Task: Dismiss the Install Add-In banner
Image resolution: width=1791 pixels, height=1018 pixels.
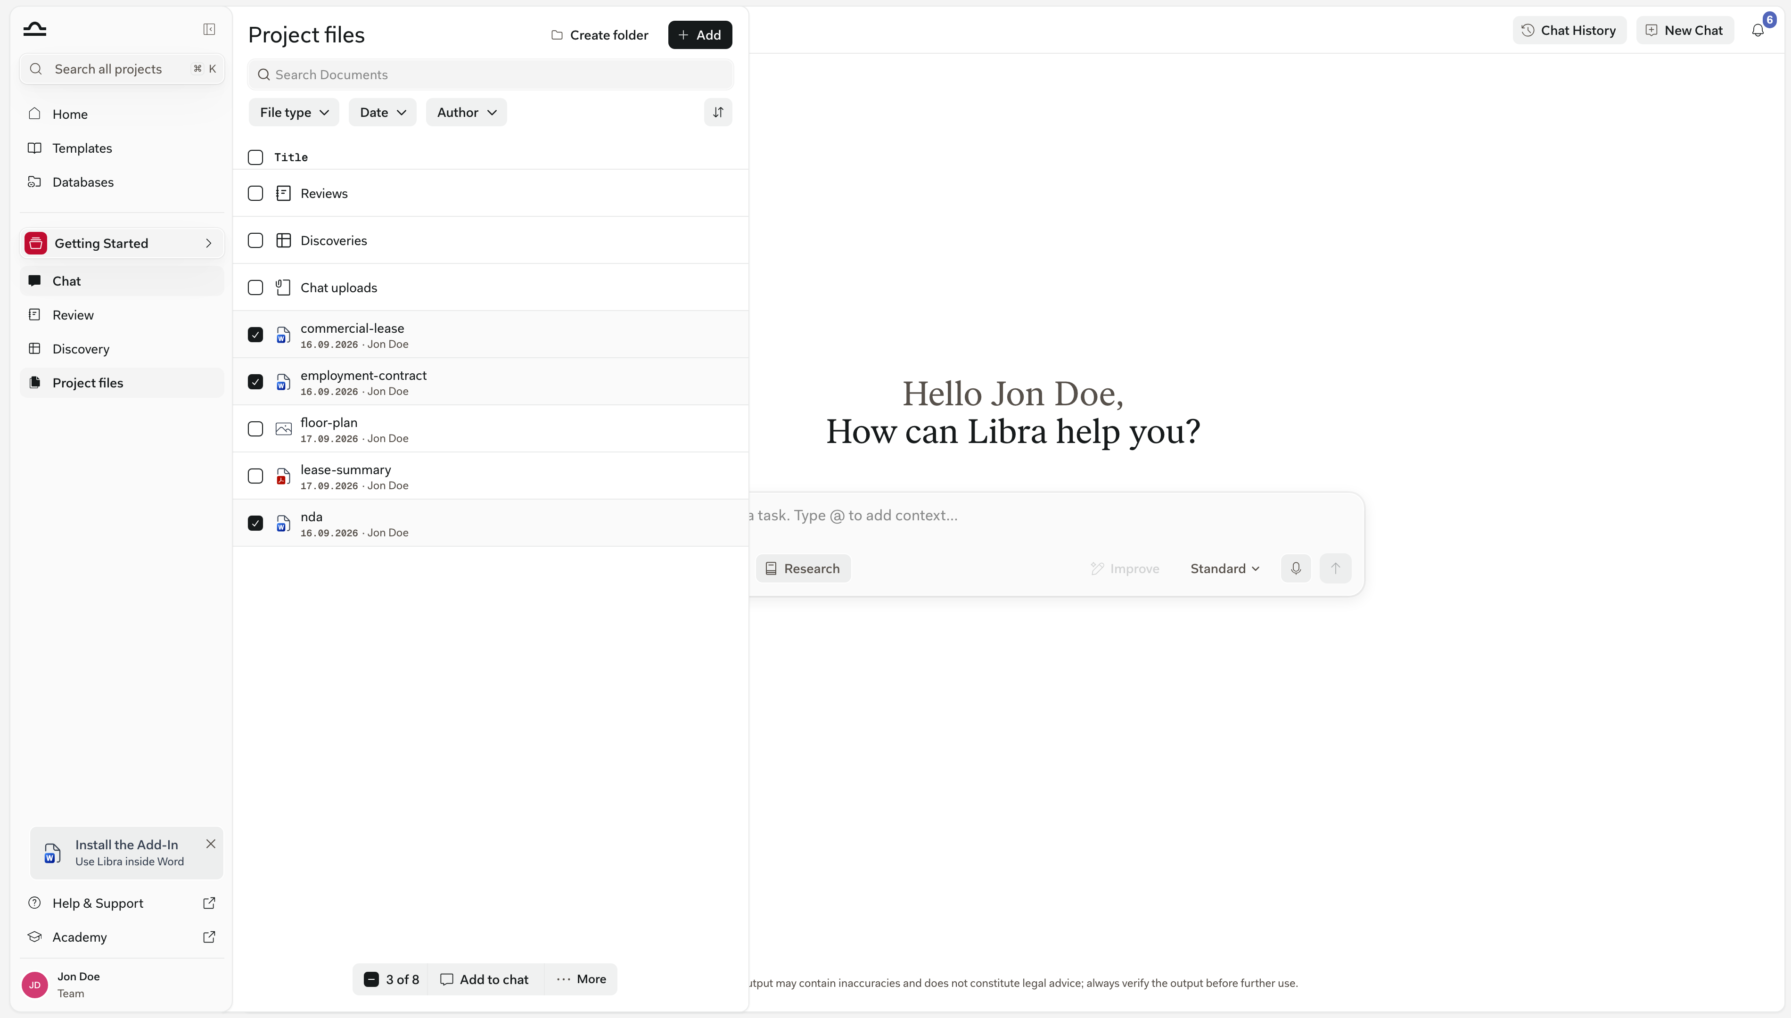Action: pyautogui.click(x=210, y=844)
